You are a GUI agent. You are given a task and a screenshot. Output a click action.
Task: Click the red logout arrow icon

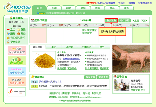pyautogui.click(x=8, y=29)
